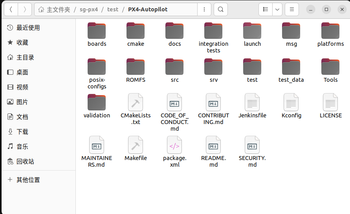Maximize the file manager window
This screenshot has height=214, width=350.
coord(326,9)
